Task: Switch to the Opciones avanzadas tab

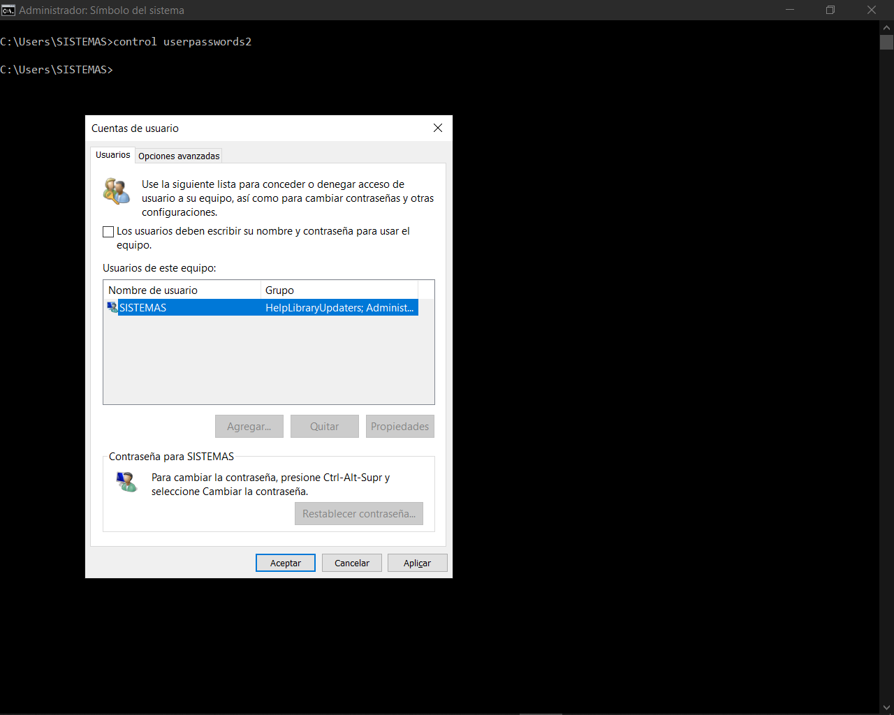Action: pos(178,155)
